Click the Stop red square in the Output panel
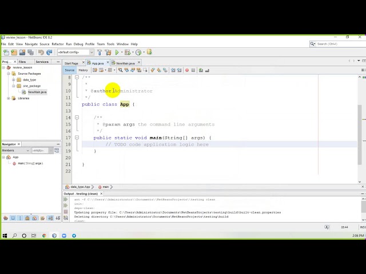Viewport: 366px width, 274px height. (66, 212)
